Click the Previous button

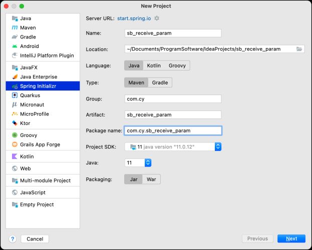(257, 238)
